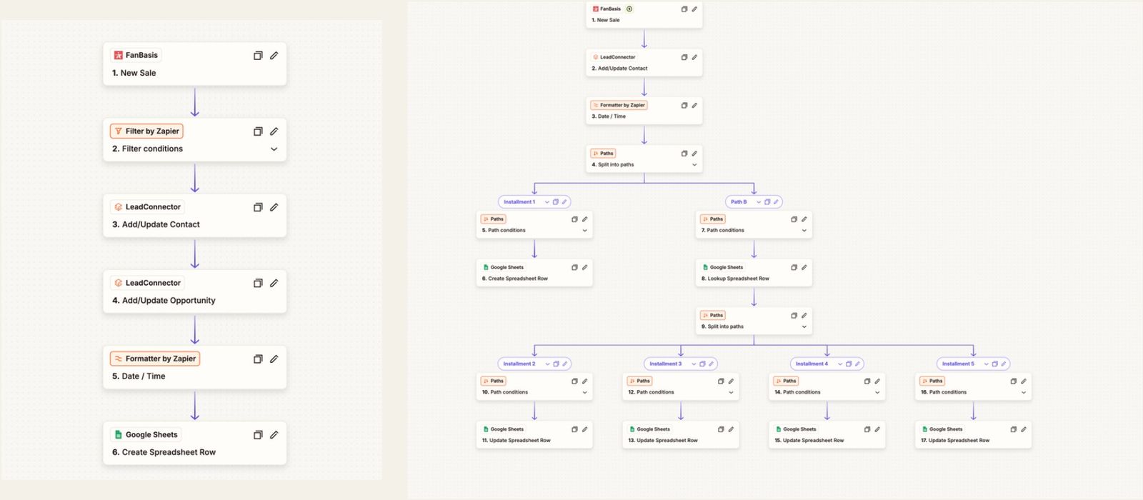1143x500 pixels.
Task: Duplicate the '6. Create Spreadsheet Row' left step
Action: 258,434
